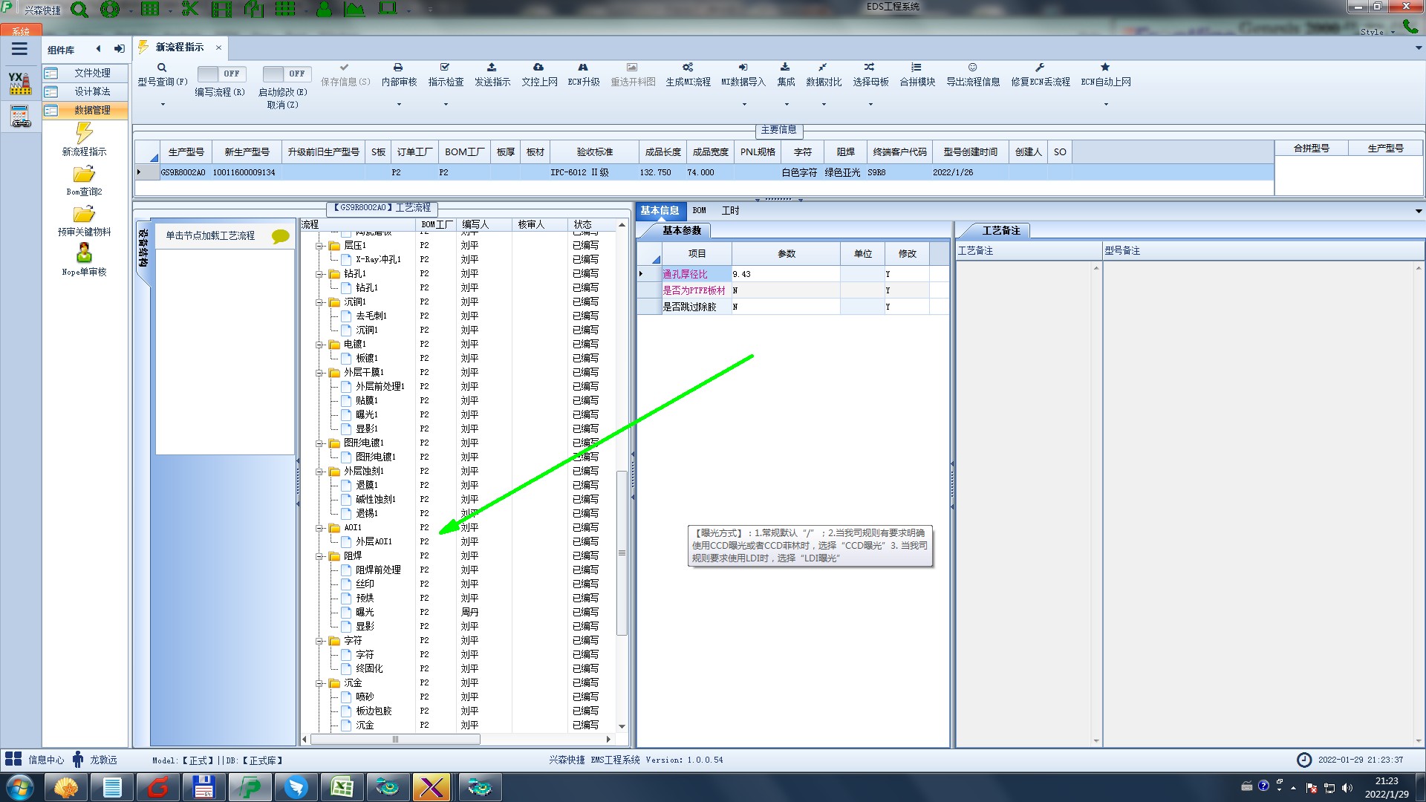
Task: Click the ECN自动上网 star icon
Action: pos(1105,68)
